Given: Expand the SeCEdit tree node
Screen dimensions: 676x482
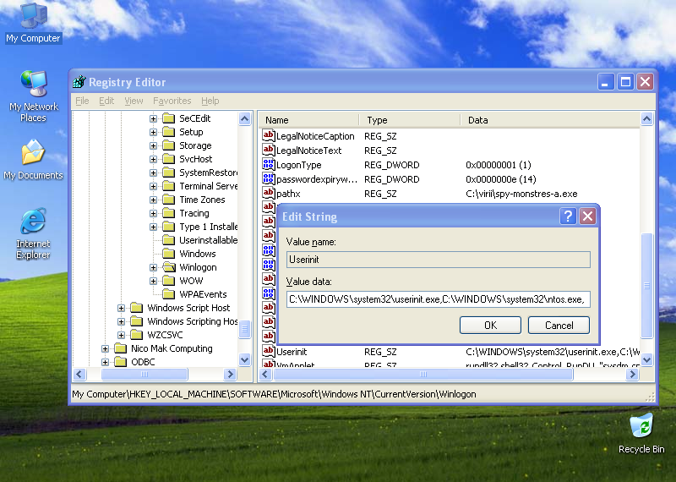Looking at the screenshot, I should coord(153,118).
